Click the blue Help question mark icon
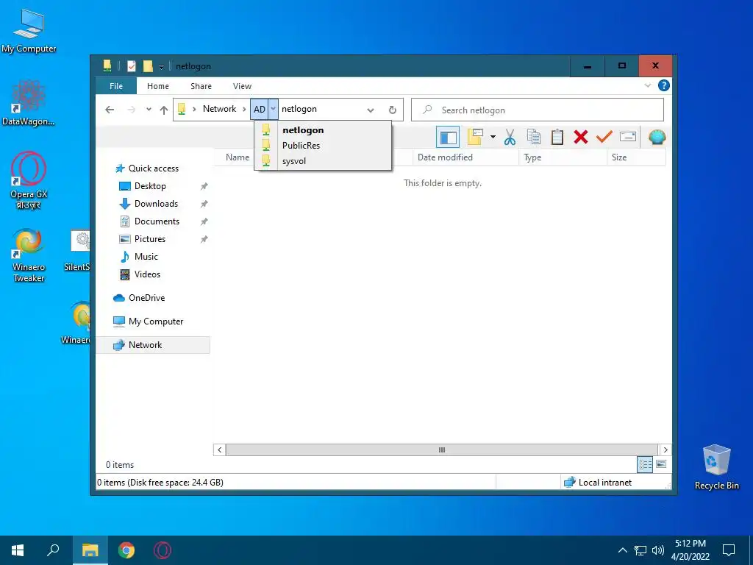 pos(664,85)
